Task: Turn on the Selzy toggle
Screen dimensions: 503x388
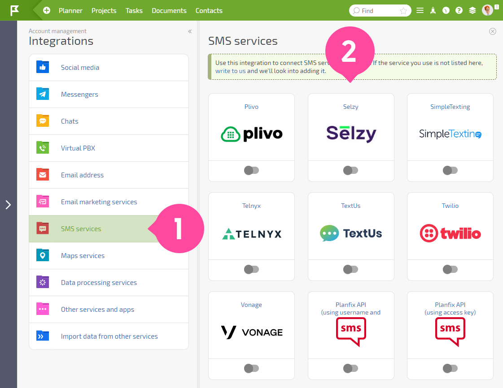Action: coord(350,170)
